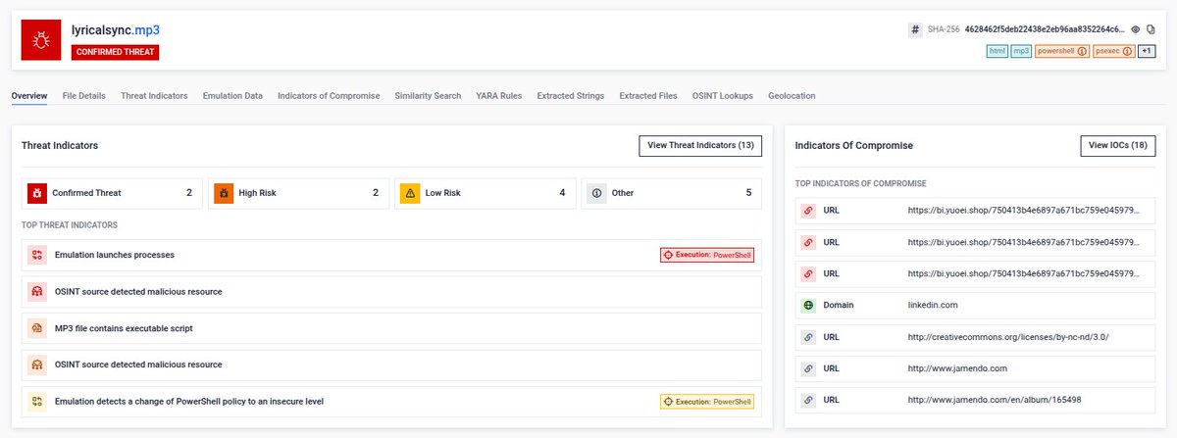This screenshot has width=1177, height=438.
Task: Click the powershell tag label
Action: [1057, 51]
